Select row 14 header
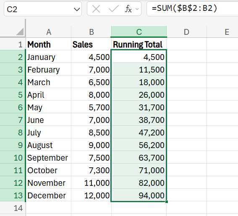Image resolution: width=238 pixels, height=216 pixels. pos(13,208)
